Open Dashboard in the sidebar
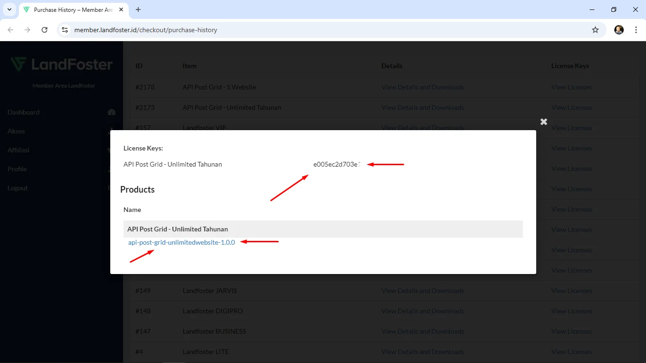The width and height of the screenshot is (646, 363). [23, 112]
